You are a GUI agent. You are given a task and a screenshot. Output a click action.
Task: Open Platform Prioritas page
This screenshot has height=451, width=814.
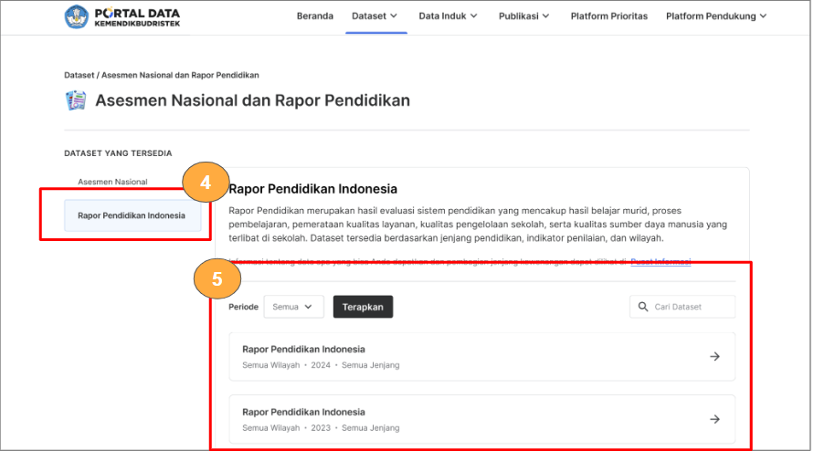click(x=609, y=16)
